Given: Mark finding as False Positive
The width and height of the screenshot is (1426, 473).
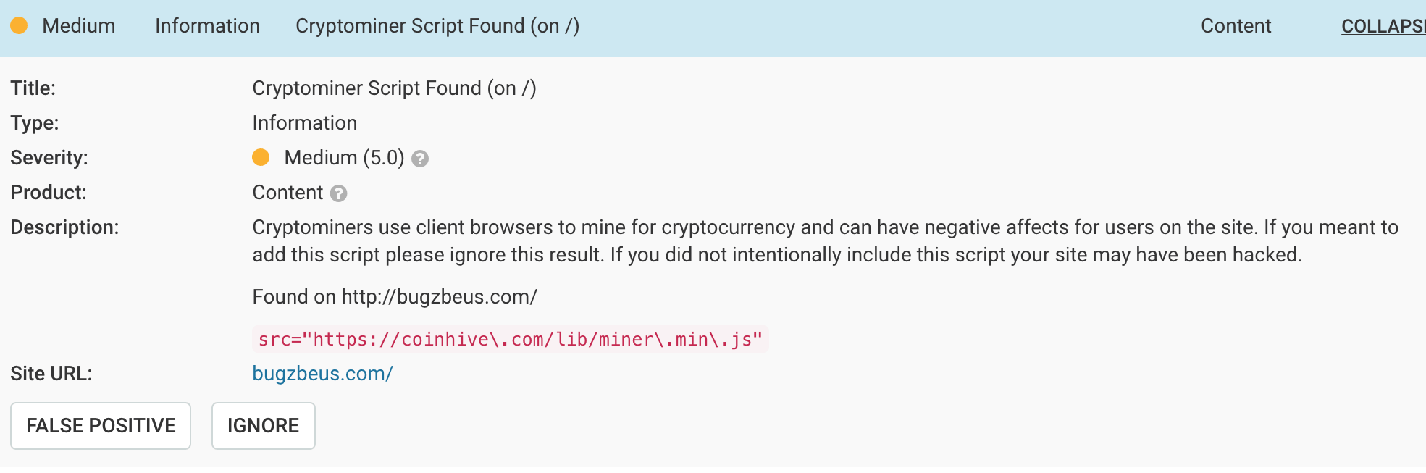Looking at the screenshot, I should (101, 426).
